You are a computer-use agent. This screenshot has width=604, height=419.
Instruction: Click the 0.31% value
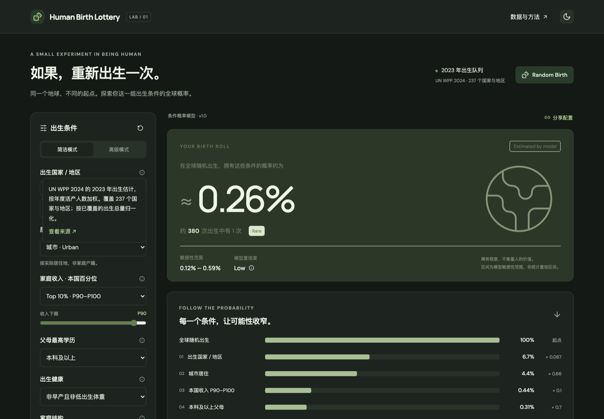pyautogui.click(x=527, y=407)
